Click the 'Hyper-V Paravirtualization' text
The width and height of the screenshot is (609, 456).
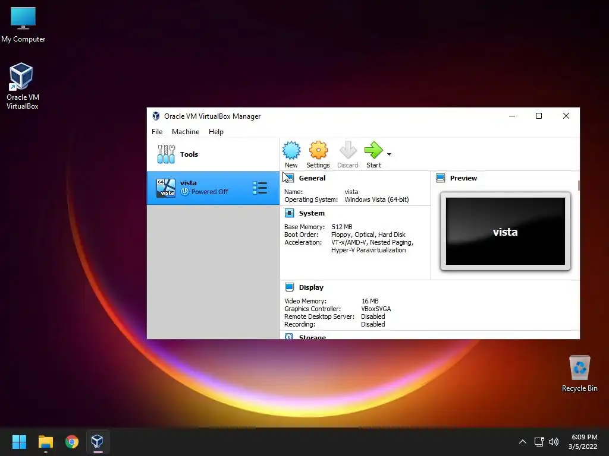368,250
